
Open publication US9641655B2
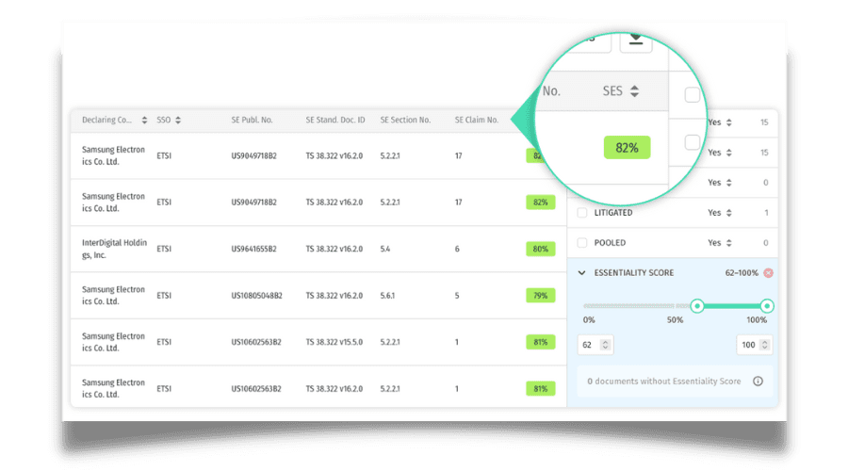253,250
